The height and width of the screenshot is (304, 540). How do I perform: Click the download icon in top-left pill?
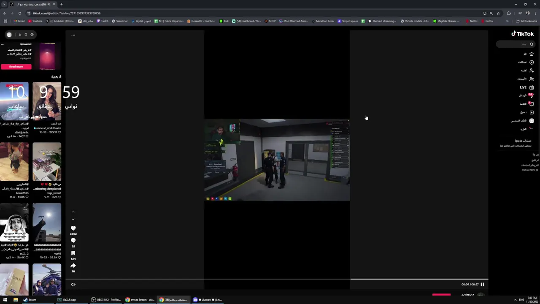click(19, 35)
